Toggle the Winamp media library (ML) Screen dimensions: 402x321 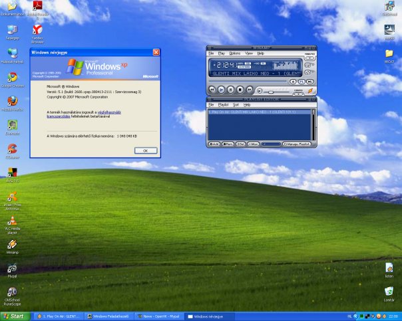[309, 82]
